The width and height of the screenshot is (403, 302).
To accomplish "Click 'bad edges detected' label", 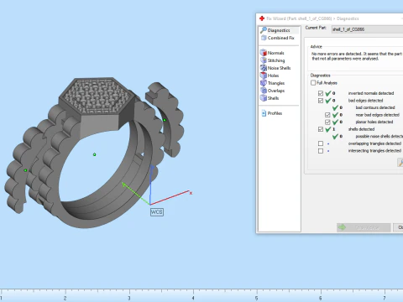I will tap(365, 101).
